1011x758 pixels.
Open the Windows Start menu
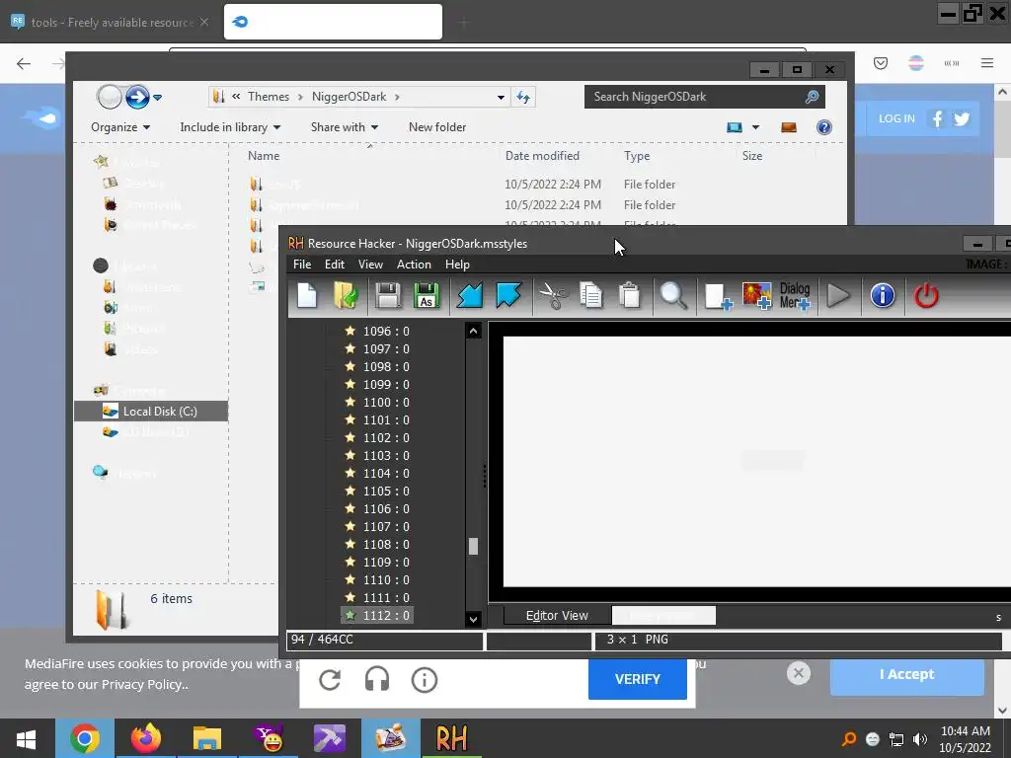click(x=26, y=738)
